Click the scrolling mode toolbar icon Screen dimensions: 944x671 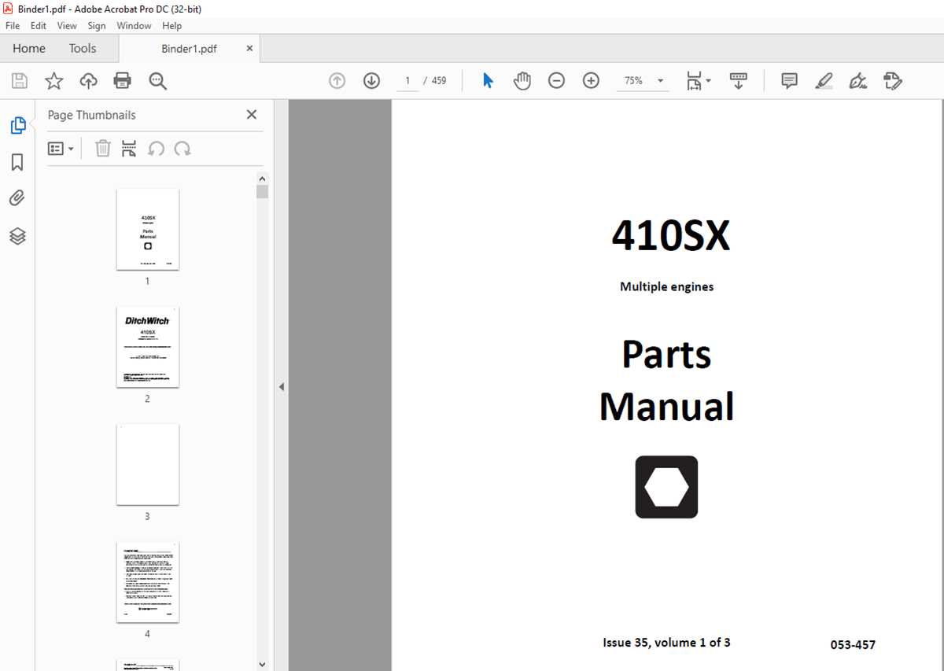coord(738,81)
